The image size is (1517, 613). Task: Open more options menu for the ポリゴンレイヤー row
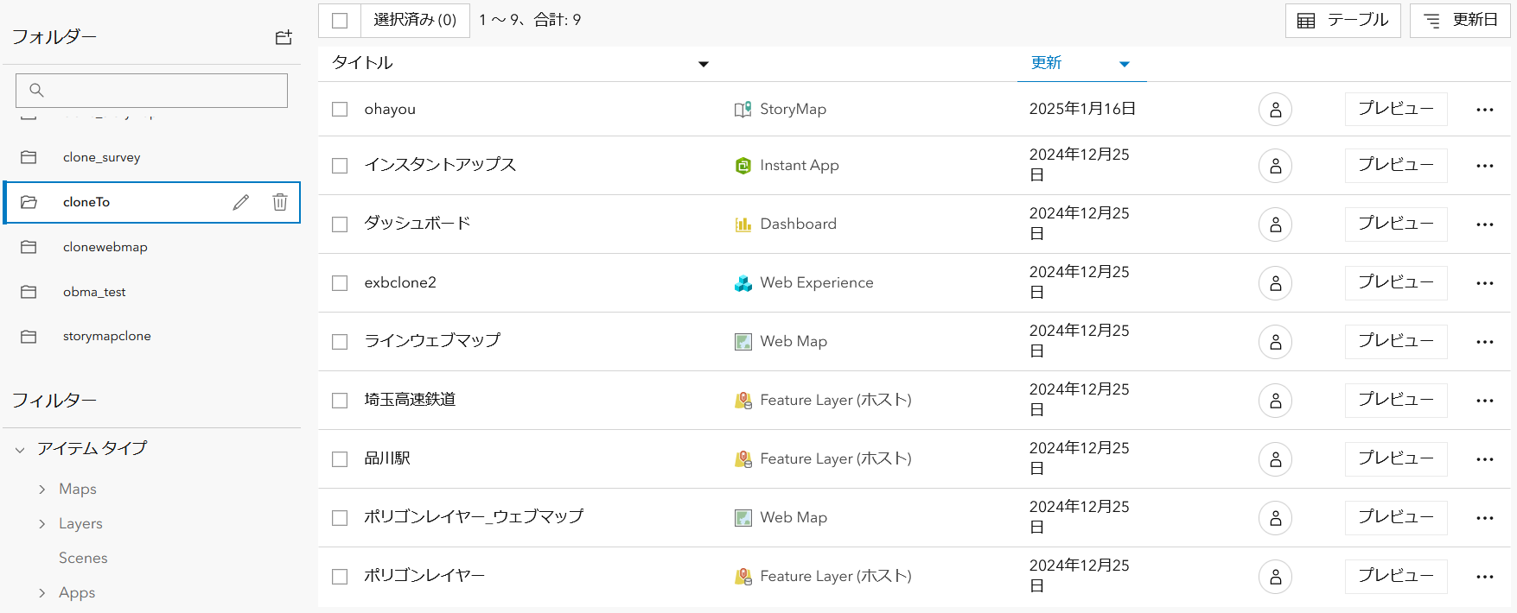tap(1485, 577)
